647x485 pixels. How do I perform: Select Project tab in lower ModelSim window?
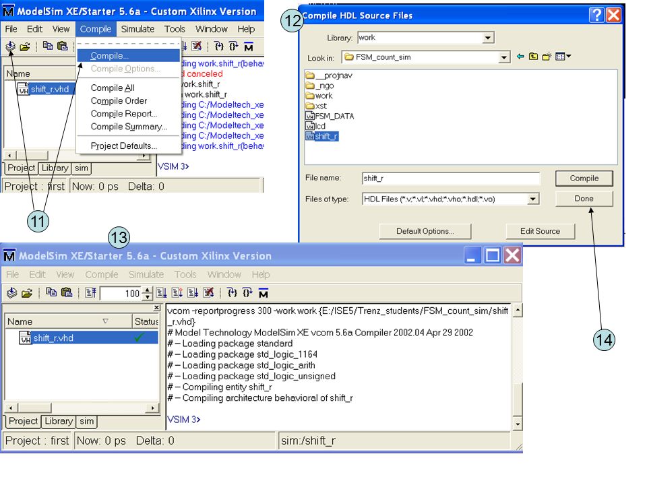pyautogui.click(x=23, y=421)
